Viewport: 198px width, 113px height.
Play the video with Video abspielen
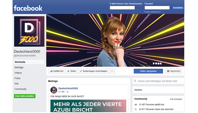(148, 71)
